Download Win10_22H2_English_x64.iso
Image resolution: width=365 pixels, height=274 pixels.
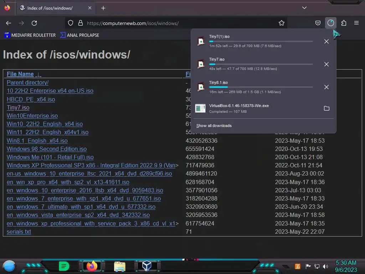click(45, 124)
